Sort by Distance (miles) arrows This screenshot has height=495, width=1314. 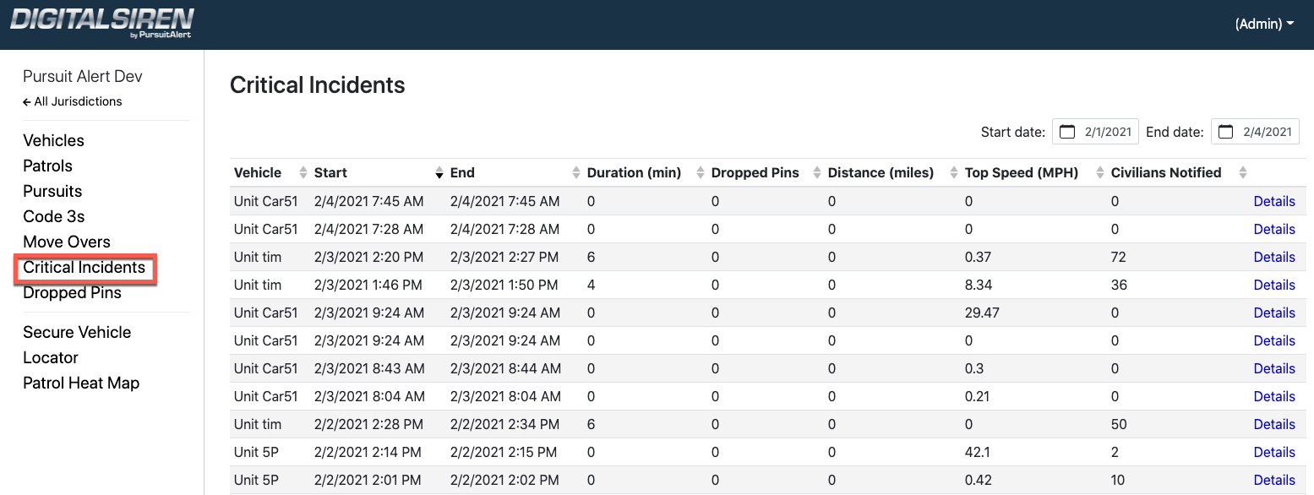point(954,172)
